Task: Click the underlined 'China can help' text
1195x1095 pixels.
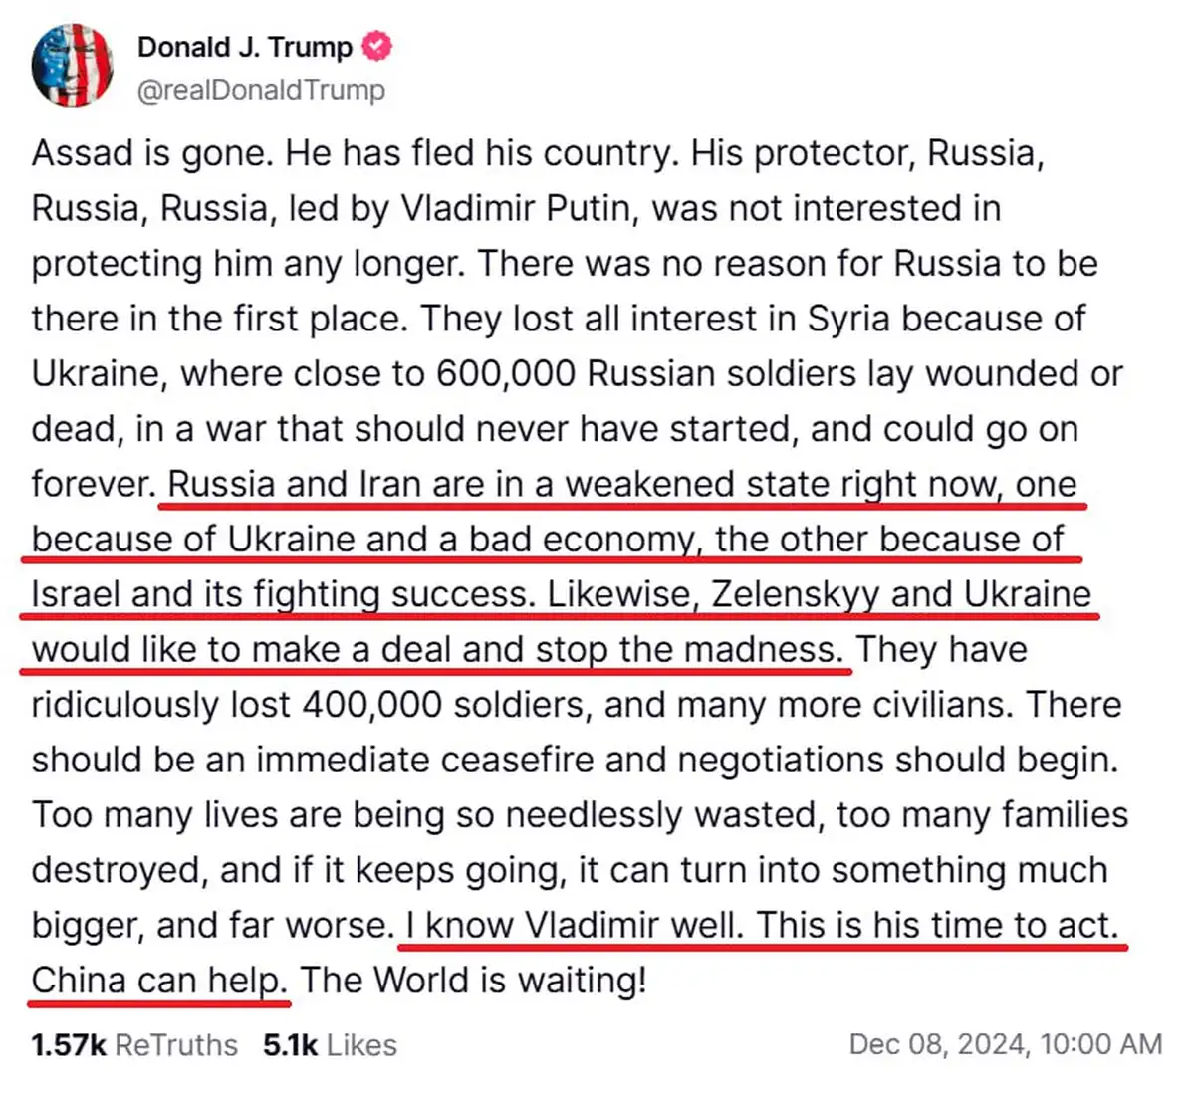Action: [x=157, y=980]
